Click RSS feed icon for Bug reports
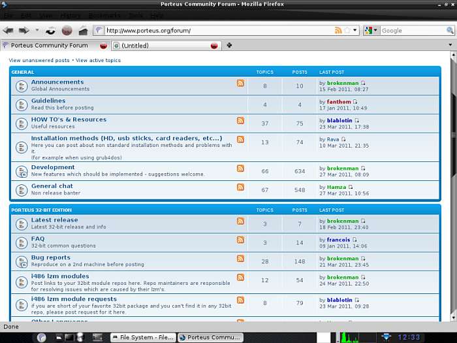This screenshot has width=457, height=343. pos(240,259)
